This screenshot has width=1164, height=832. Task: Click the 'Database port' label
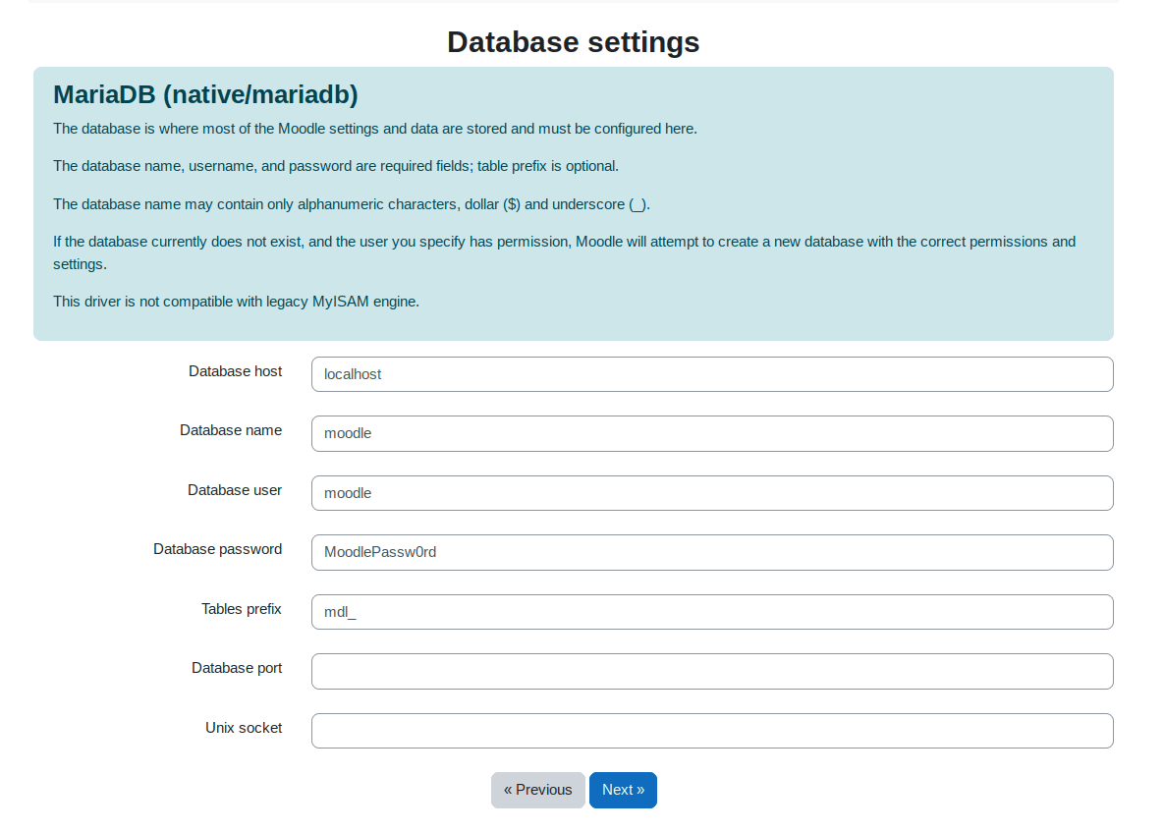[x=237, y=668]
